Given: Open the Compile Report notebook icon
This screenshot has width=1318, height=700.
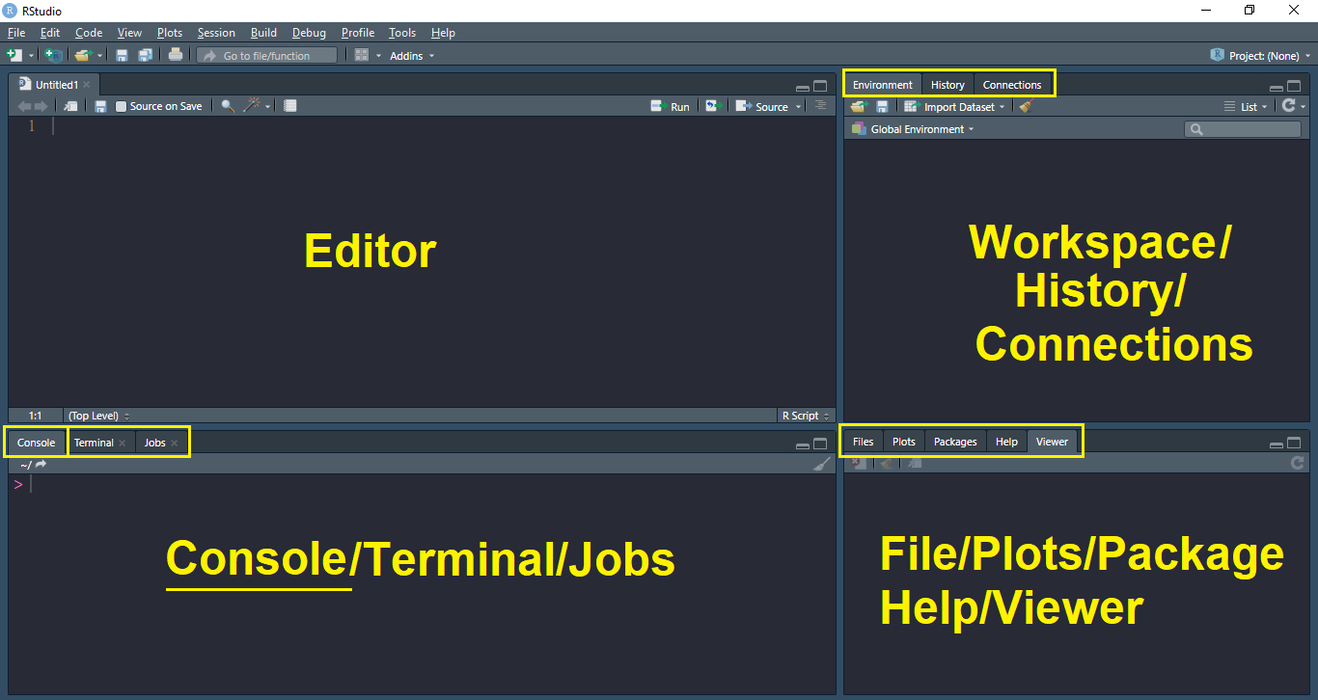Looking at the screenshot, I should click(290, 106).
